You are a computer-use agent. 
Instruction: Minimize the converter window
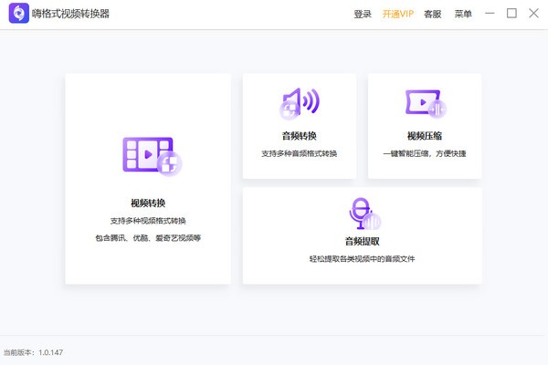(x=490, y=14)
